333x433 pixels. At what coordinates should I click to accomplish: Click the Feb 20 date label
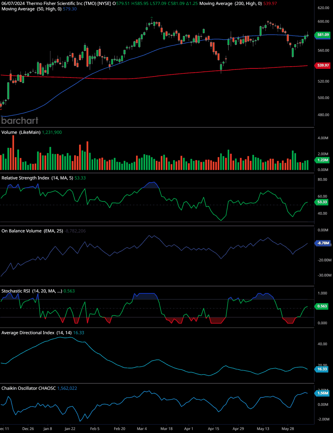120,429
